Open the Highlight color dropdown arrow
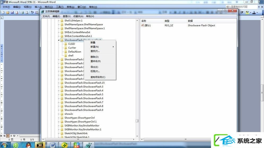The width and height of the screenshot is (264, 148). pyautogui.click(x=250, y=12)
